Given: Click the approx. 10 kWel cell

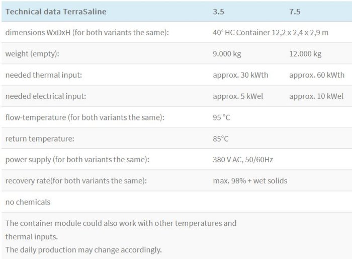Looking at the screenshot, I should tap(316, 96).
